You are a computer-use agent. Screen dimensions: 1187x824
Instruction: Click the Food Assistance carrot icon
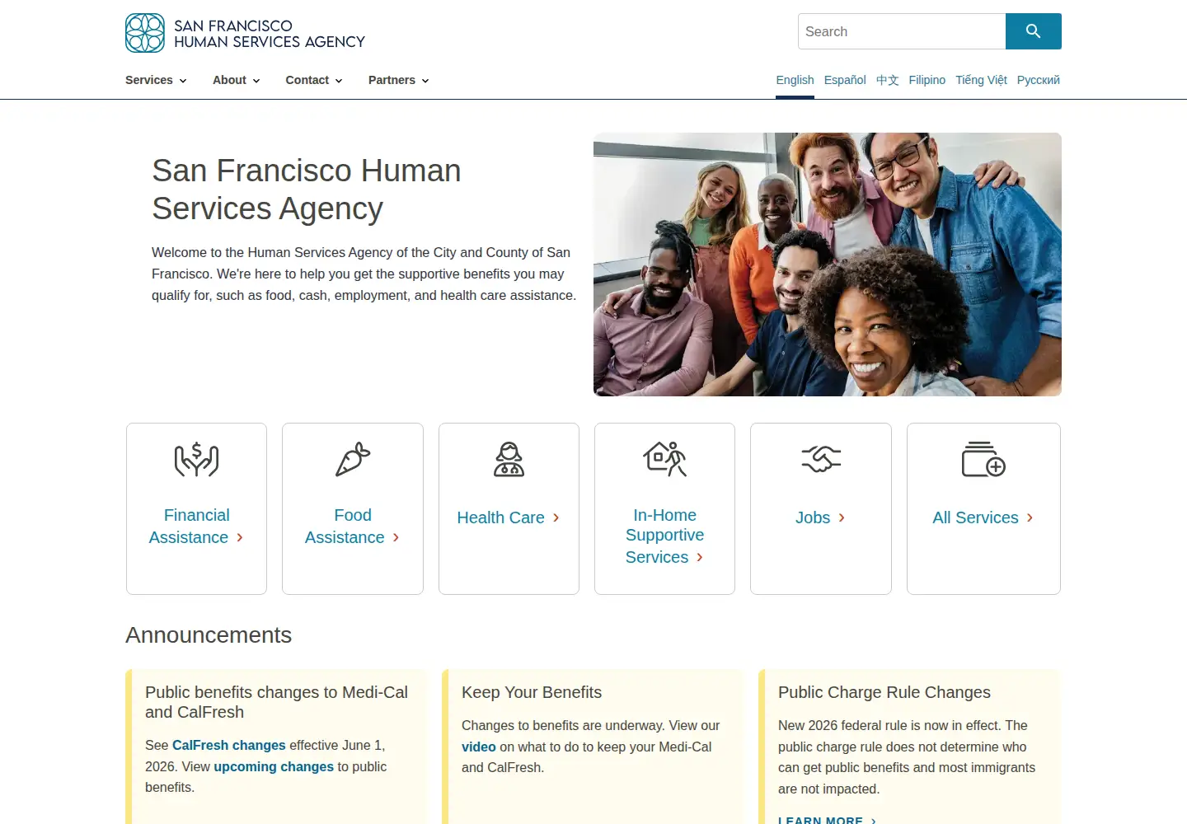point(353,460)
